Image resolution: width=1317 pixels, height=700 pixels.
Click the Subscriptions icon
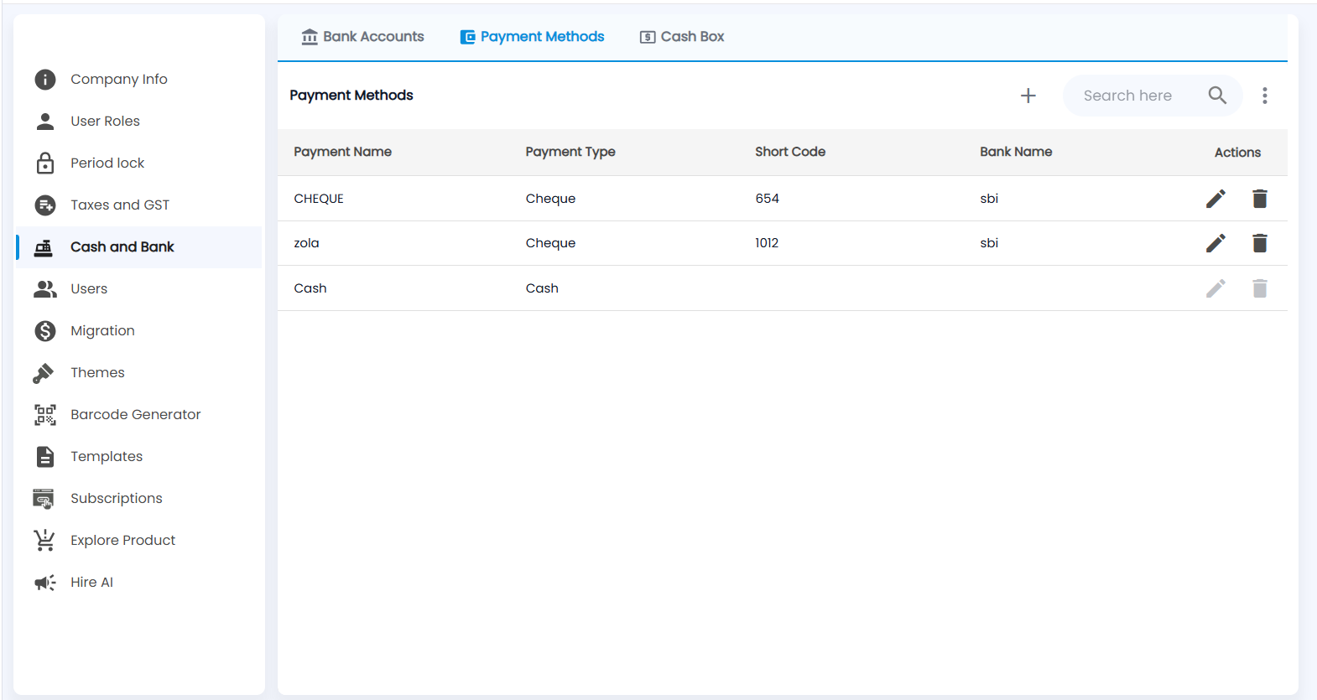click(44, 499)
